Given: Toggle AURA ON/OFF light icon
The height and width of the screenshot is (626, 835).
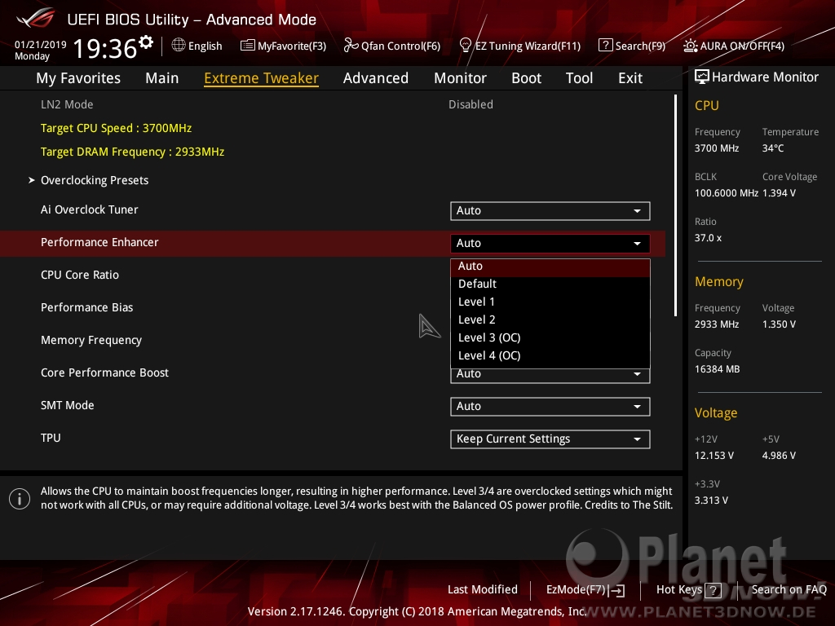Looking at the screenshot, I should click(690, 46).
